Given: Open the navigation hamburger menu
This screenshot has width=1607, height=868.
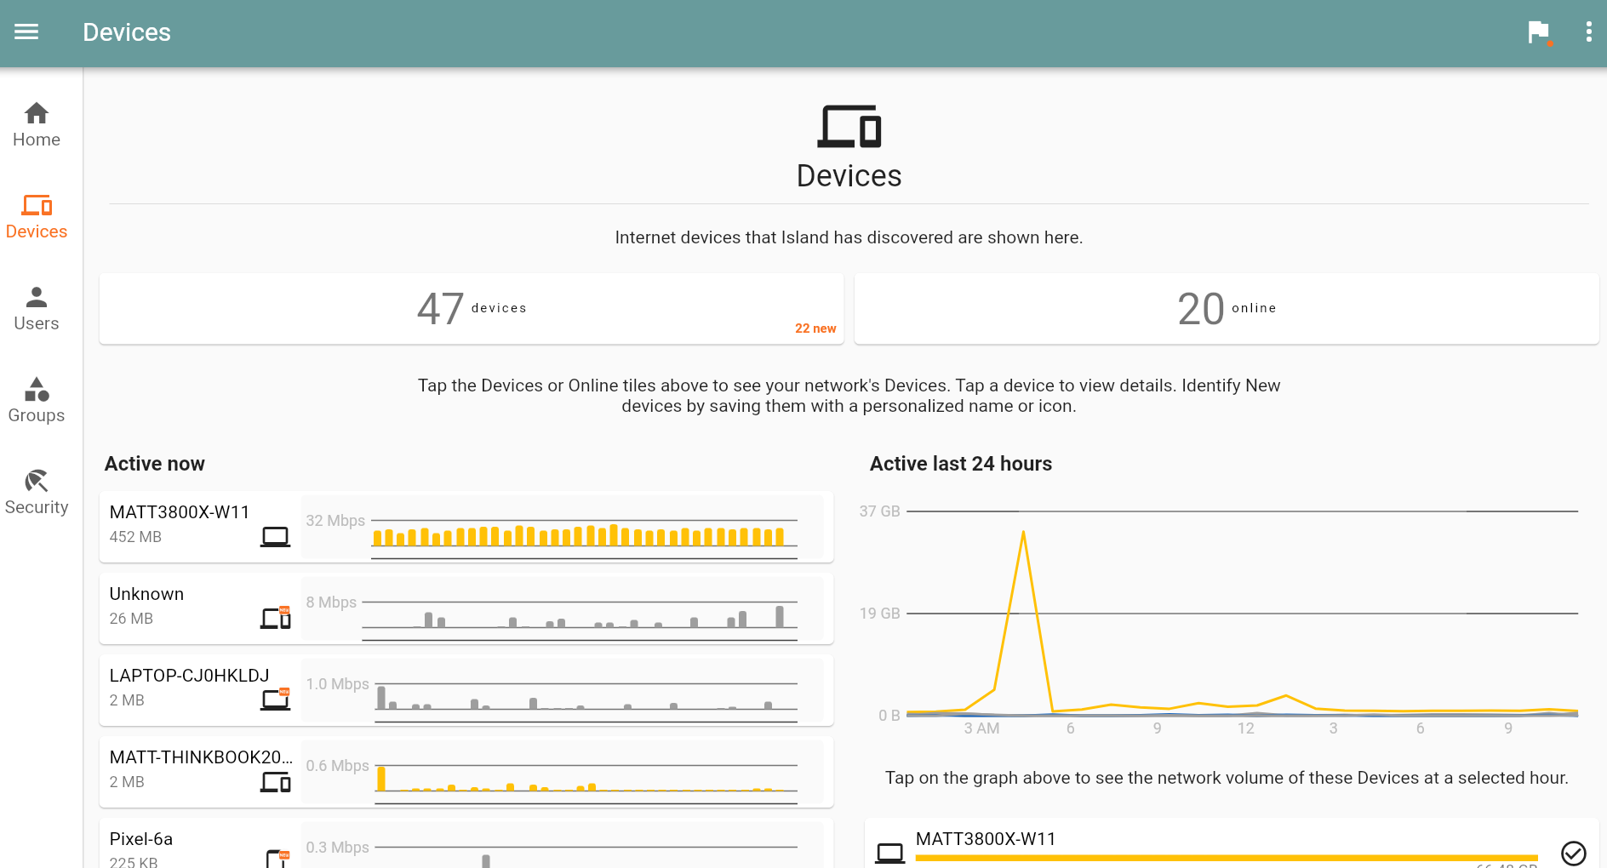Looking at the screenshot, I should click(x=26, y=32).
